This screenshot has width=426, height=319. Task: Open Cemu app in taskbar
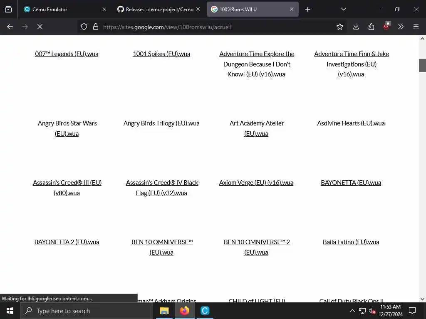point(205,311)
